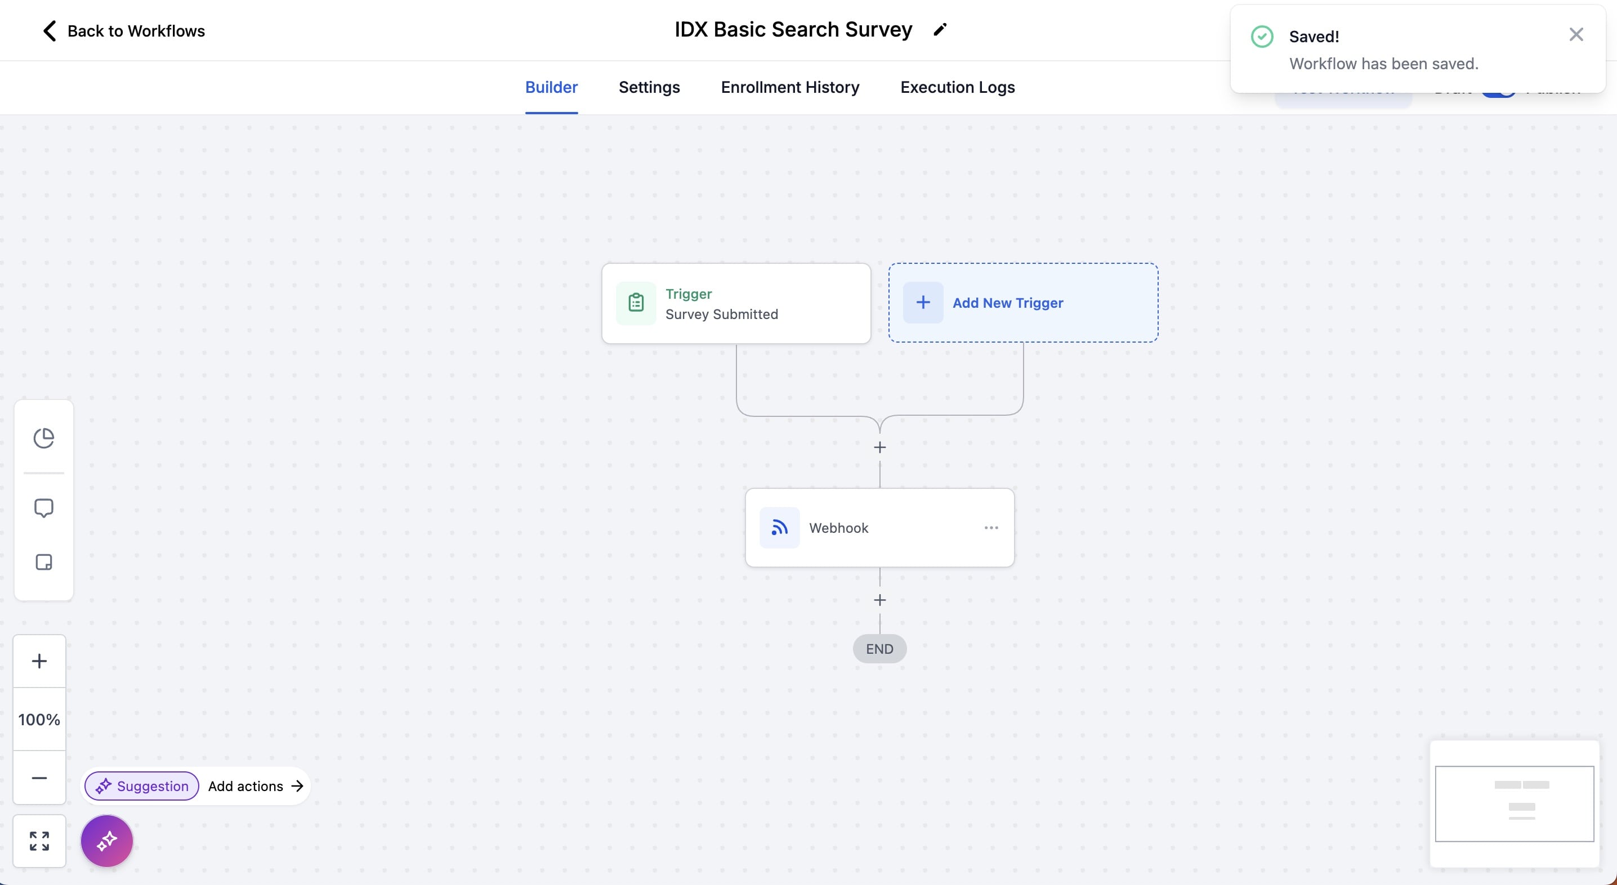Go Back to Workflows
The width and height of the screenshot is (1617, 885).
124,31
